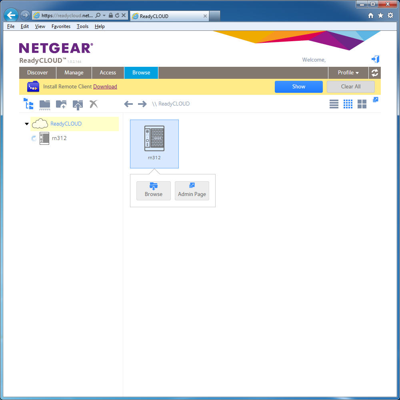This screenshot has width=400, height=400.
Task: Click the logout icon next to Welcome
Action: (375, 59)
